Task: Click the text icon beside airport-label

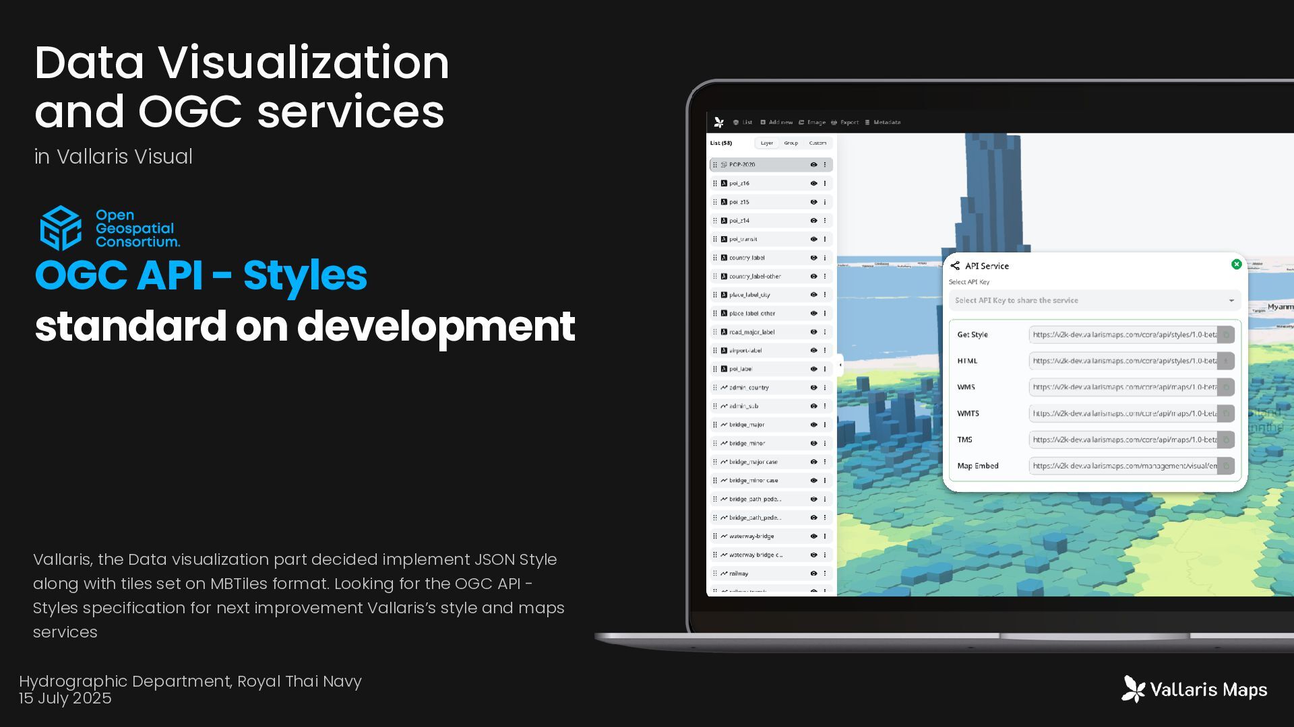Action: click(724, 351)
